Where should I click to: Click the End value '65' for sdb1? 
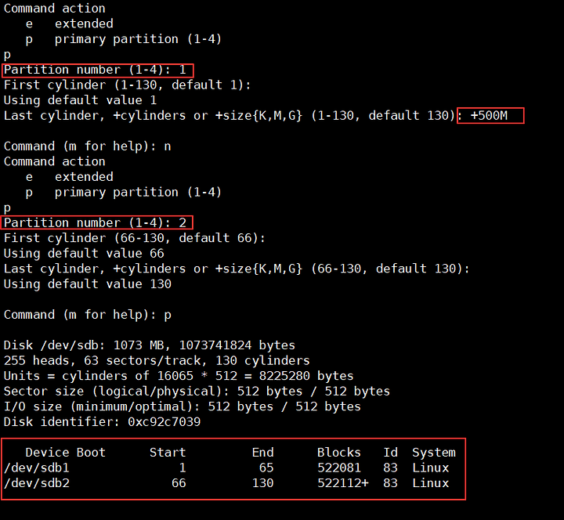pos(266,468)
